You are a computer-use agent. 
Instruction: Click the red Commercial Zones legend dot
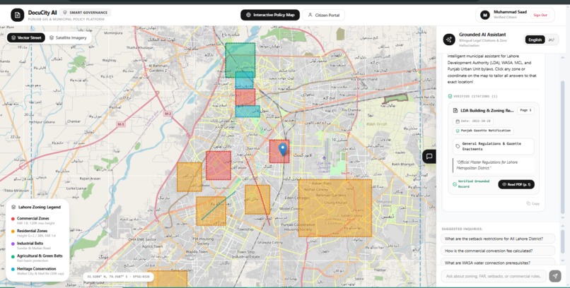[x=13, y=219]
